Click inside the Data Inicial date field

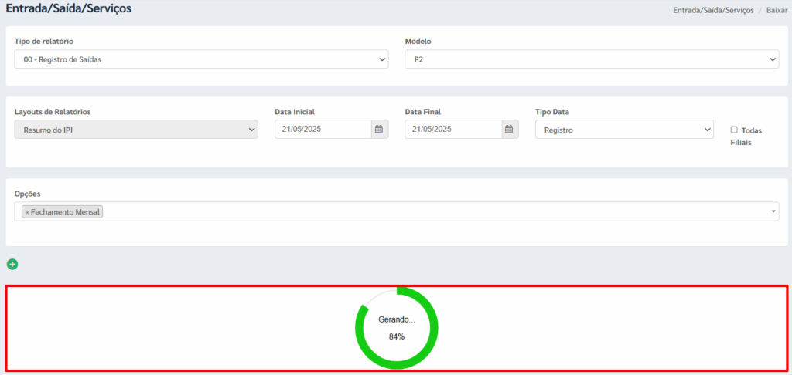click(x=322, y=130)
